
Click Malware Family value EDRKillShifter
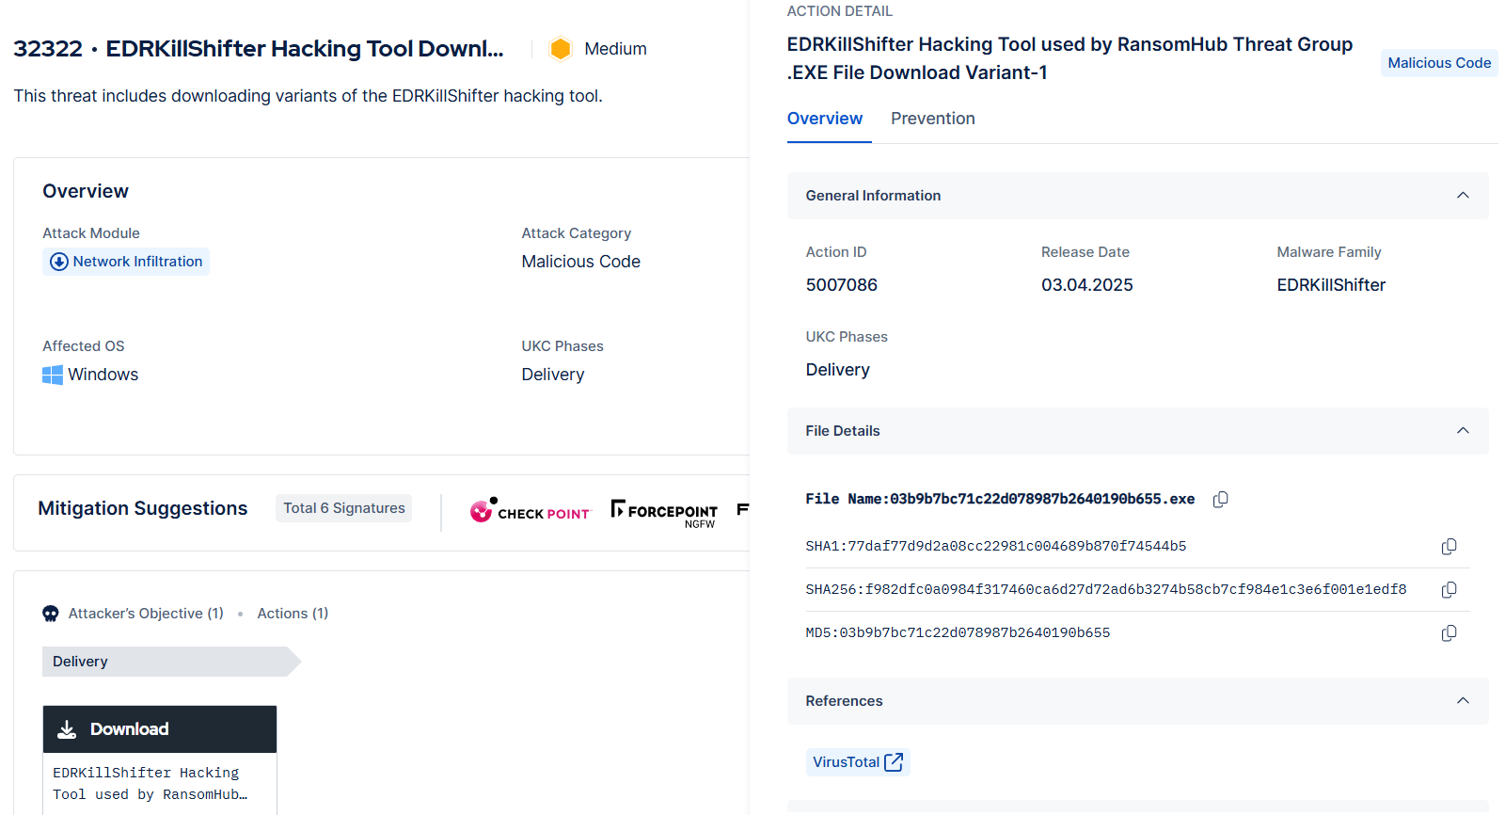1331,285
